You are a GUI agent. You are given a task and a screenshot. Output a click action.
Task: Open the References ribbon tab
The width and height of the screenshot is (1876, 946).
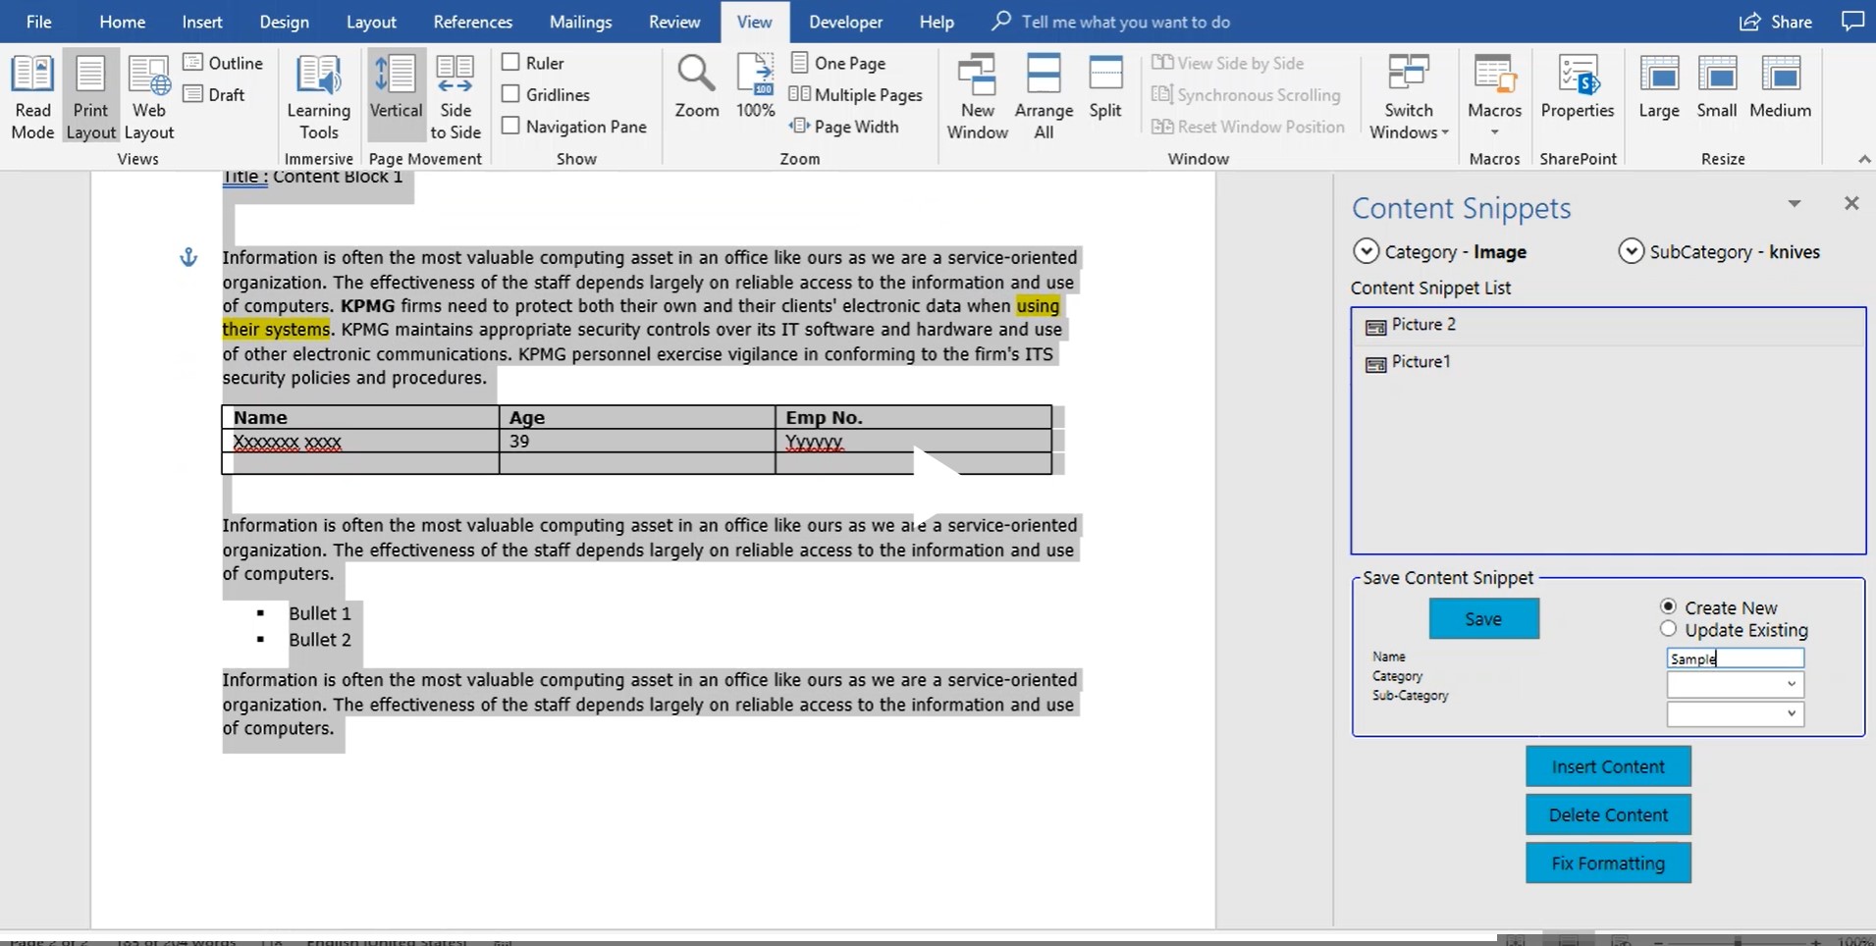coord(472,22)
